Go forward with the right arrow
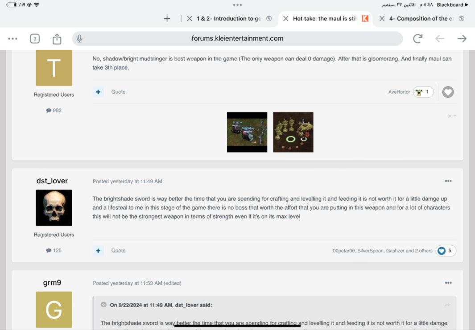Viewport: 475px width, 330px height. point(462,38)
